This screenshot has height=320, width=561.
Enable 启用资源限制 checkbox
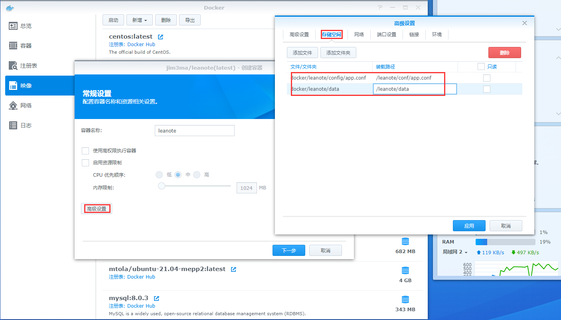click(85, 163)
